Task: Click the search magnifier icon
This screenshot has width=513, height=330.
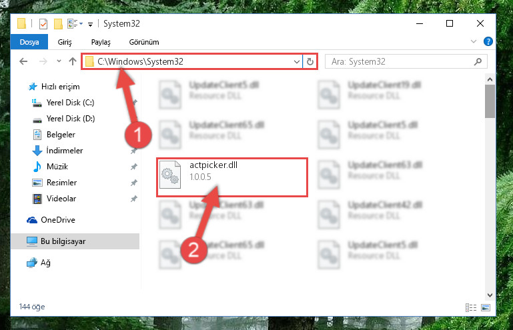Action: (x=478, y=61)
